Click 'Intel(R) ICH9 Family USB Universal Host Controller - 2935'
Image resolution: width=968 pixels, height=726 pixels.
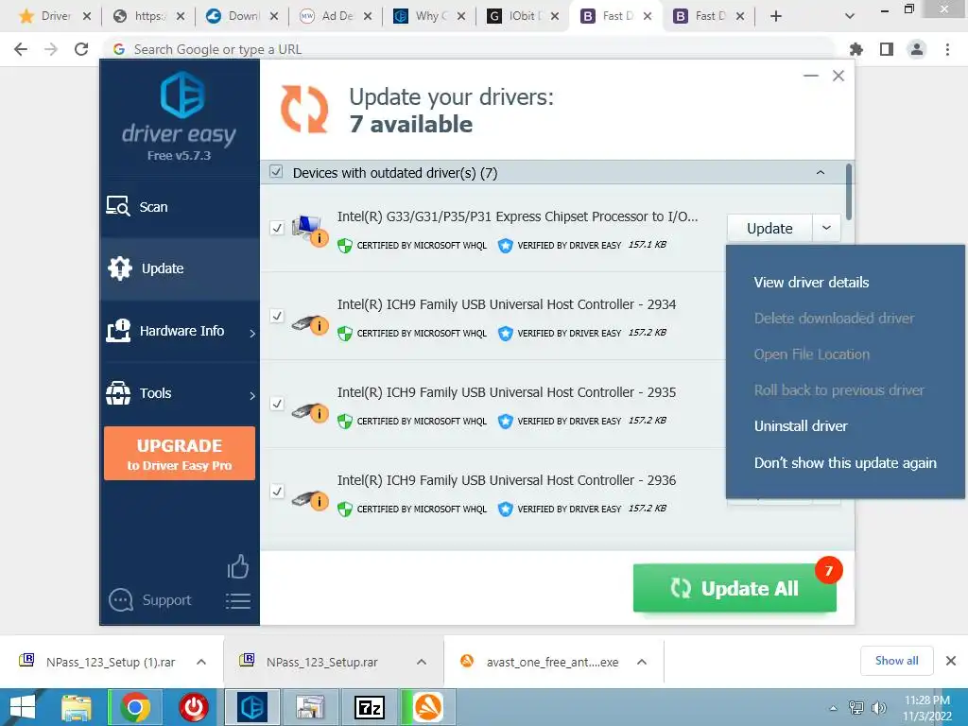tap(507, 392)
